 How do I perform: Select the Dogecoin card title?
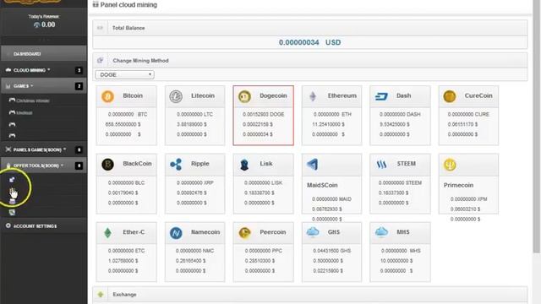[273, 95]
